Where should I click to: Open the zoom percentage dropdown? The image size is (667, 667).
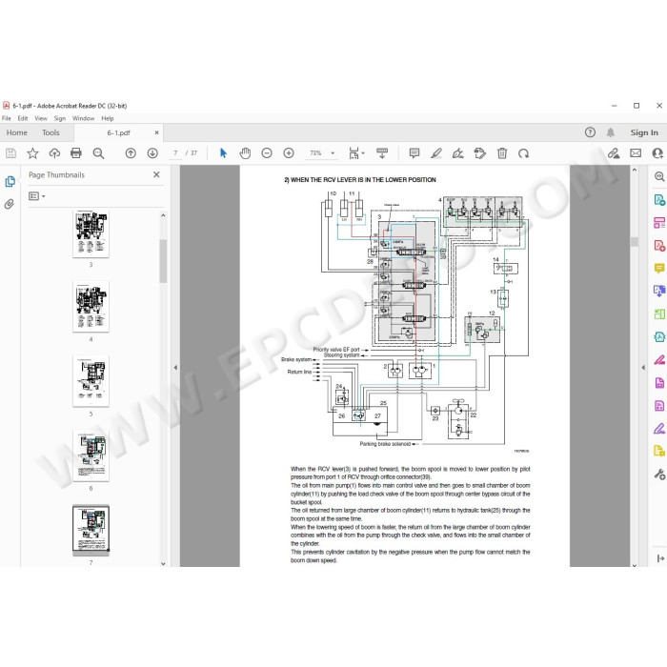(x=333, y=153)
